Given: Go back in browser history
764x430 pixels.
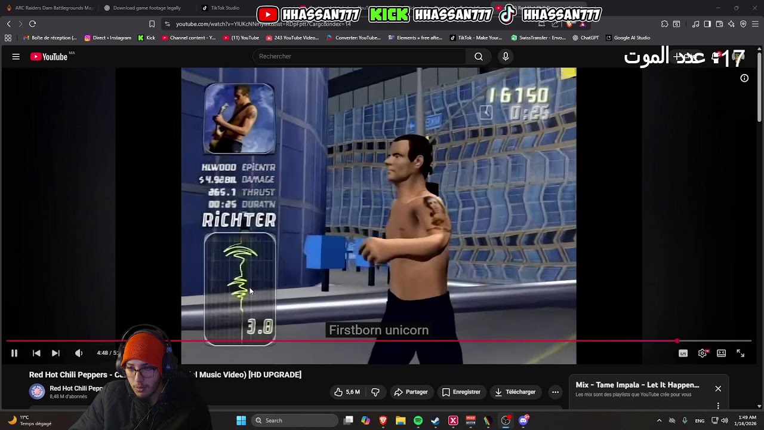Looking at the screenshot, I should (x=8, y=24).
